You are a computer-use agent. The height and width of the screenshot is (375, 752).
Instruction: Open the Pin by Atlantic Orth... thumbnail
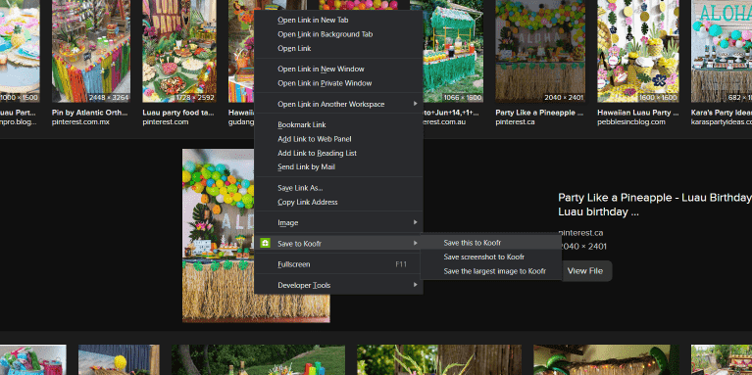91,51
